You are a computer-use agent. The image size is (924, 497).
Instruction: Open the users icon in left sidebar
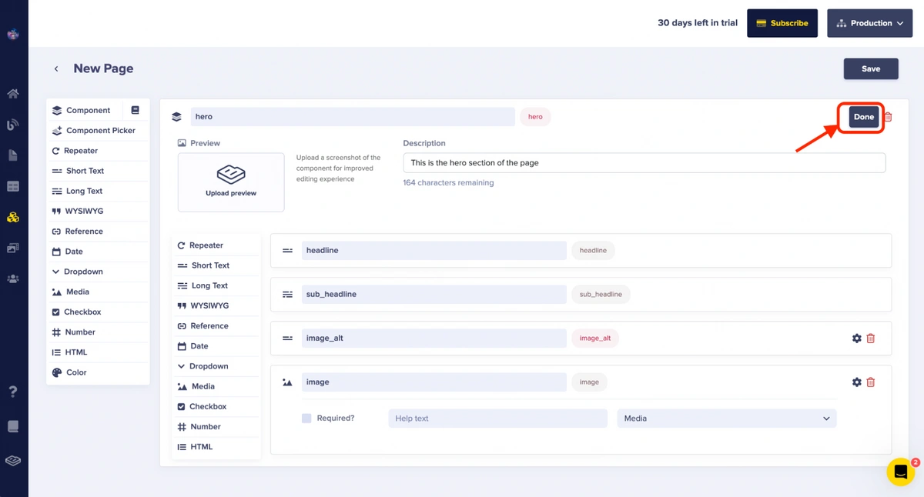[x=13, y=279]
